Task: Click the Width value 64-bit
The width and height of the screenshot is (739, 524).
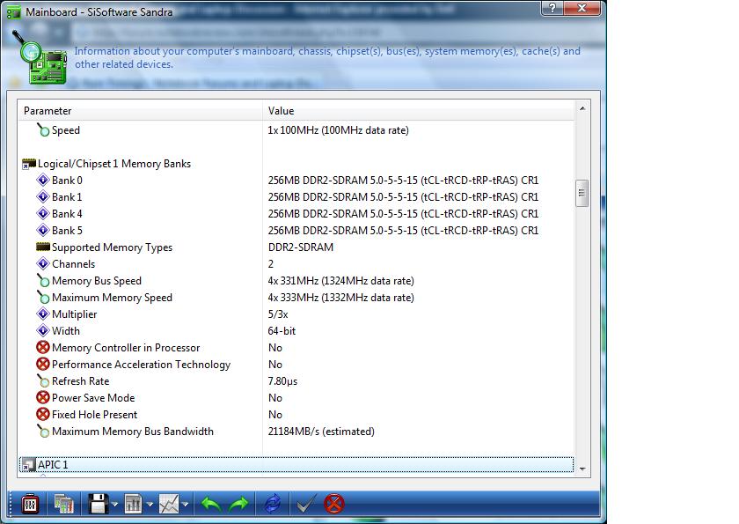Action: (x=282, y=330)
